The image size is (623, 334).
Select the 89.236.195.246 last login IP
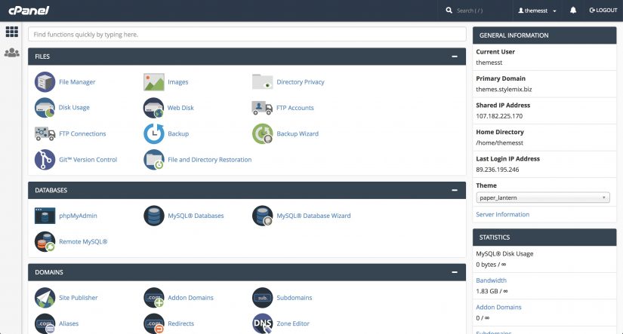[498, 170]
